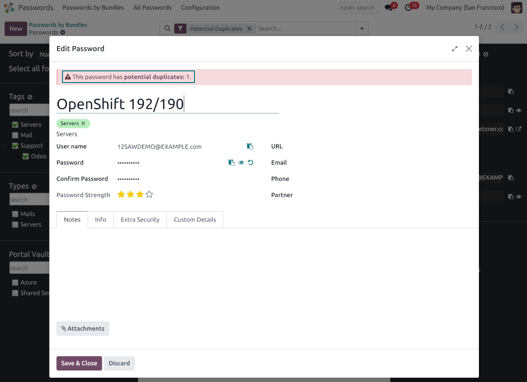Screen dimensions: 527x382
Task: Enable the Azure portal vault checkbox
Action: 15,283
